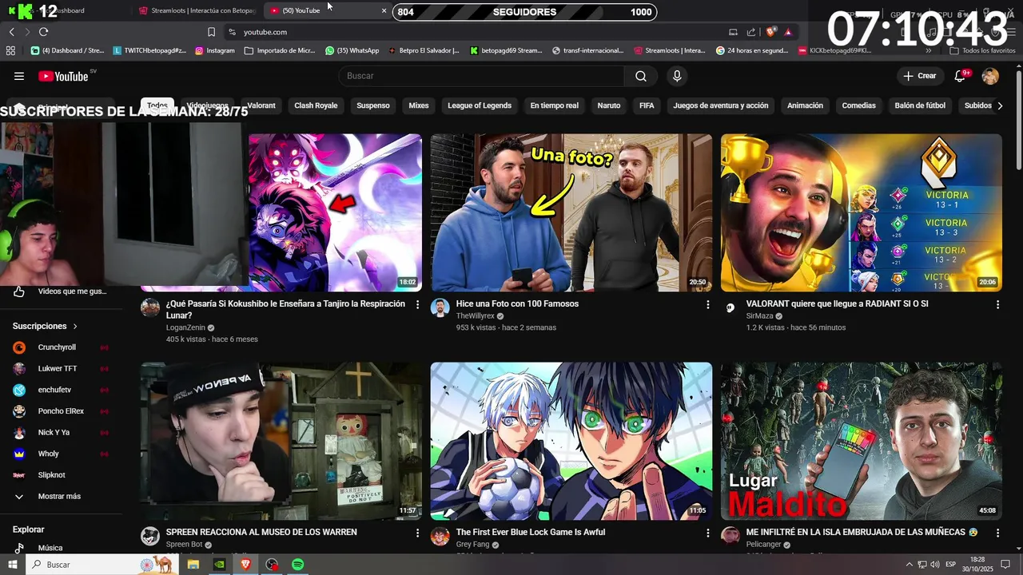Click the magnifying glass search button
The width and height of the screenshot is (1023, 575).
(x=641, y=76)
